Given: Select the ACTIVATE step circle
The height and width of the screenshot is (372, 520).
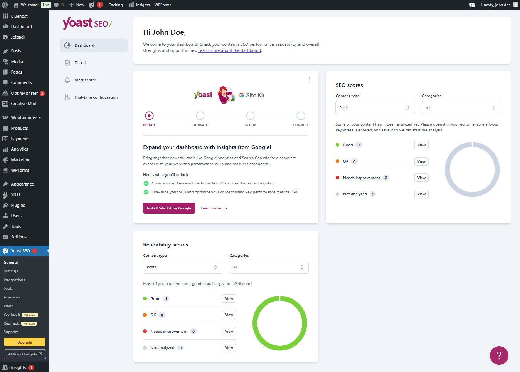Looking at the screenshot, I should 200,115.
